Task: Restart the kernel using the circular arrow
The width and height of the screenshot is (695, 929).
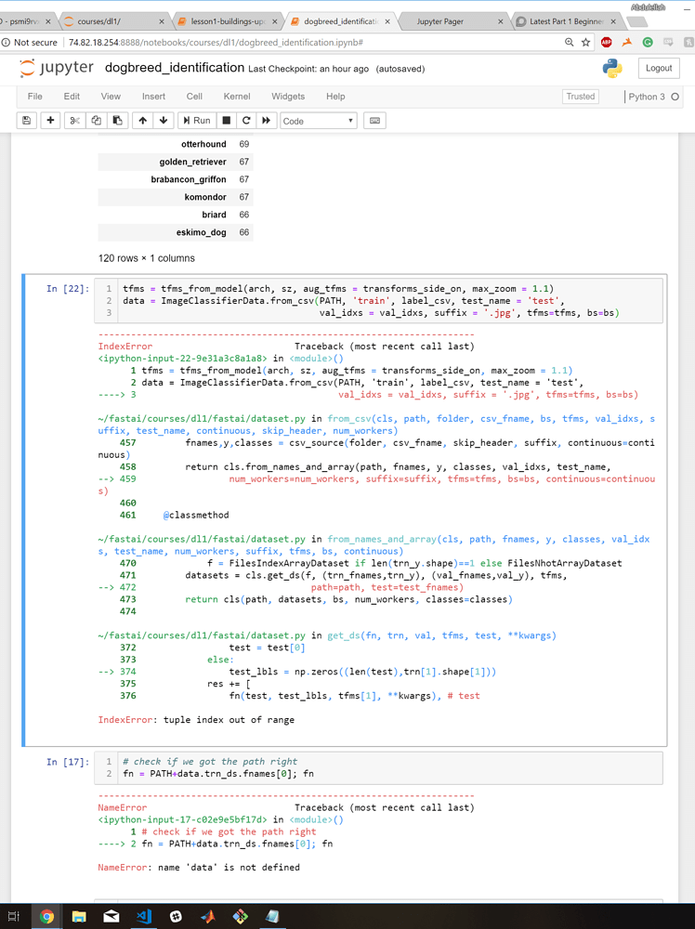Action: pyautogui.click(x=246, y=121)
